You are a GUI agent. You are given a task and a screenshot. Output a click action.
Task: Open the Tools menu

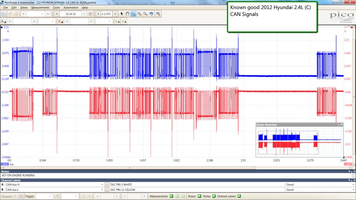coord(56,8)
